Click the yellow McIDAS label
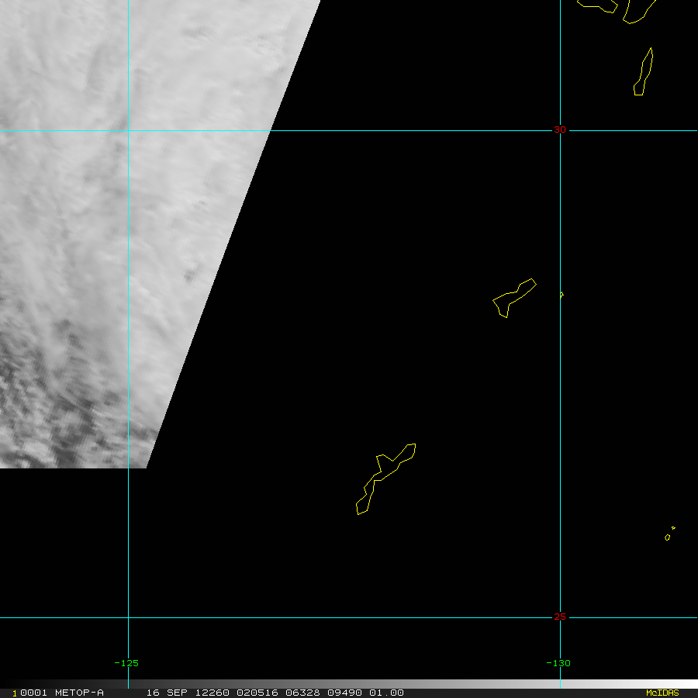 point(662,693)
